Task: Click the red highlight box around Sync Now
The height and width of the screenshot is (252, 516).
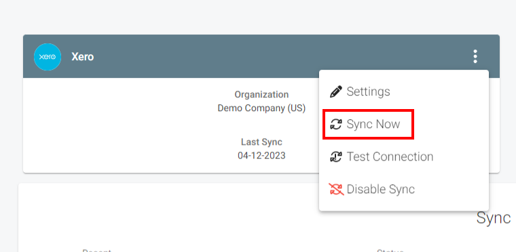Action: [x=368, y=125]
